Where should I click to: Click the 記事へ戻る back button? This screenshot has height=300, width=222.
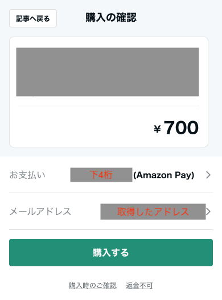(33, 18)
